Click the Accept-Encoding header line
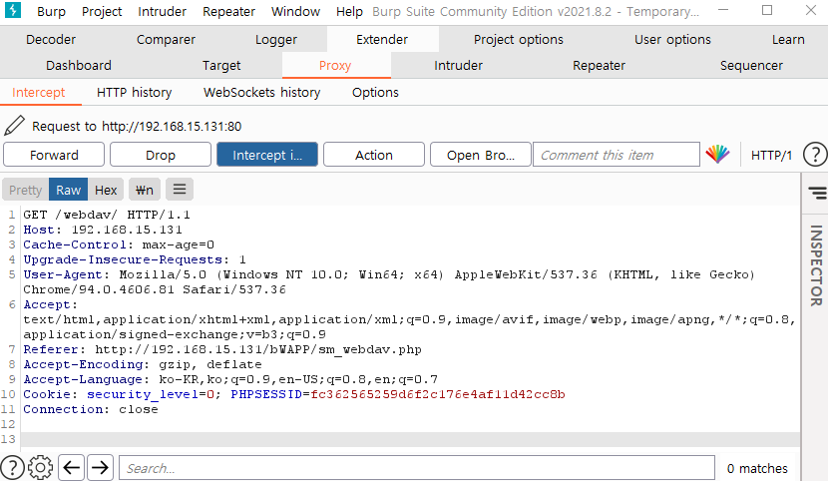Screen dimensions: 828x485 tap(143, 364)
